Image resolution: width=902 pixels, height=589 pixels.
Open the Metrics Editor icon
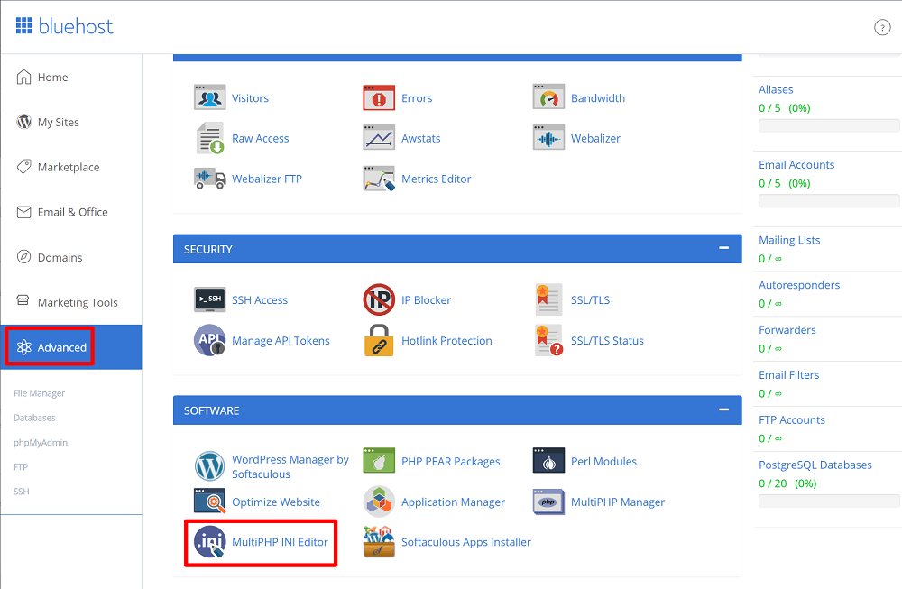pyautogui.click(x=379, y=179)
